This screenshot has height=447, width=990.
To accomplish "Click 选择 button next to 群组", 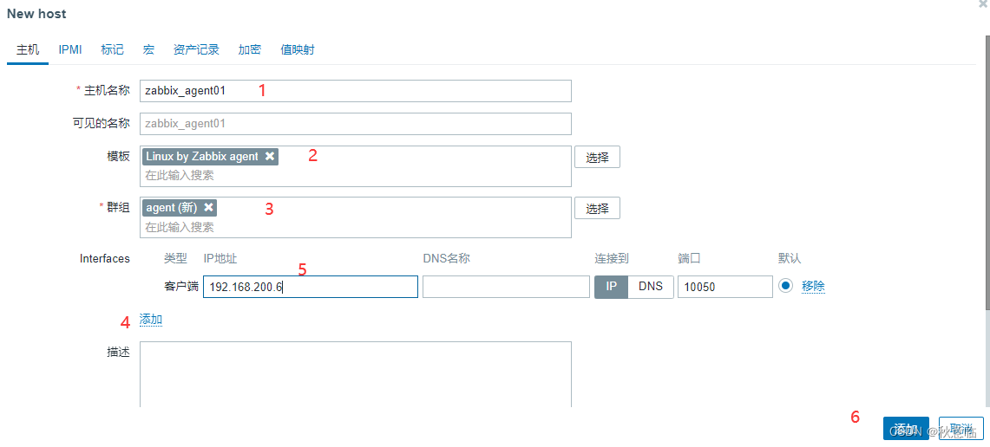I will coord(597,208).
